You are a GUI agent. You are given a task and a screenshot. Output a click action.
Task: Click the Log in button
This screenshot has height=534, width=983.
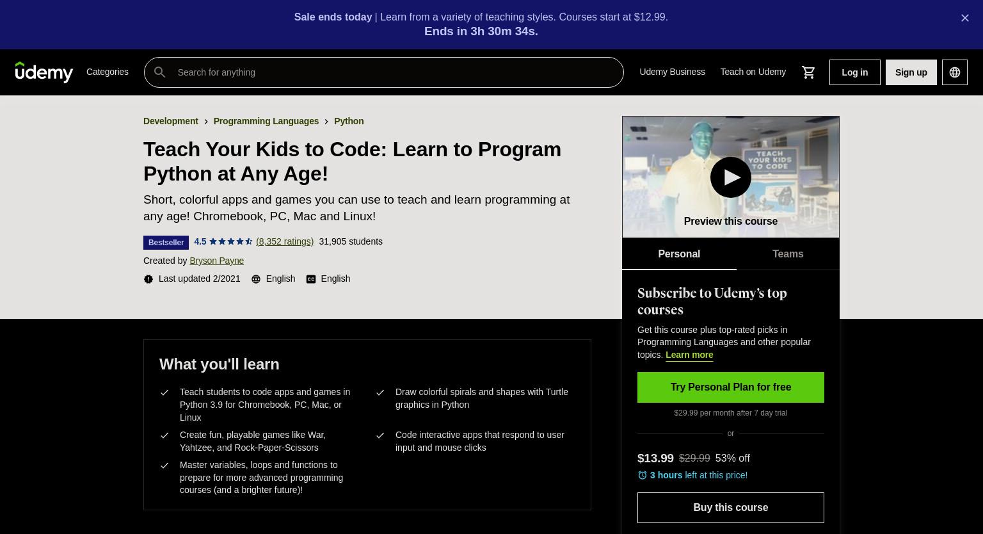tap(855, 72)
